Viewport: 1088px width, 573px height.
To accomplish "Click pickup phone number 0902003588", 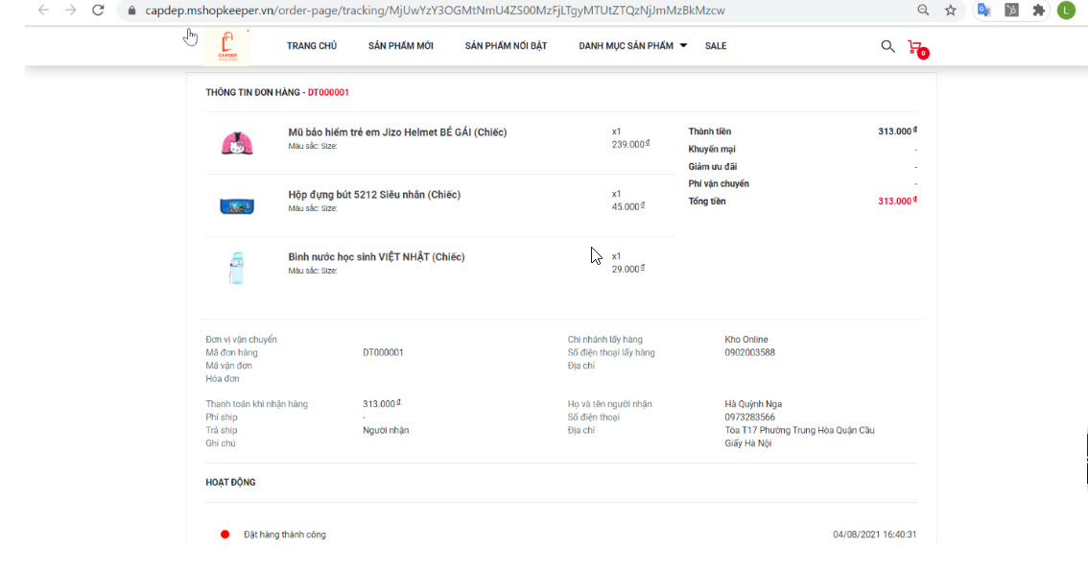I will (x=749, y=353).
